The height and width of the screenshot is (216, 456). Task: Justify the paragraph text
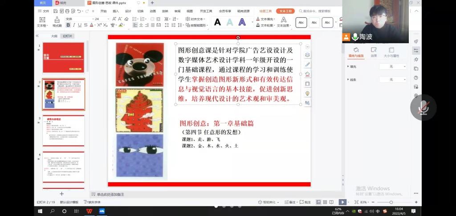point(153,25)
